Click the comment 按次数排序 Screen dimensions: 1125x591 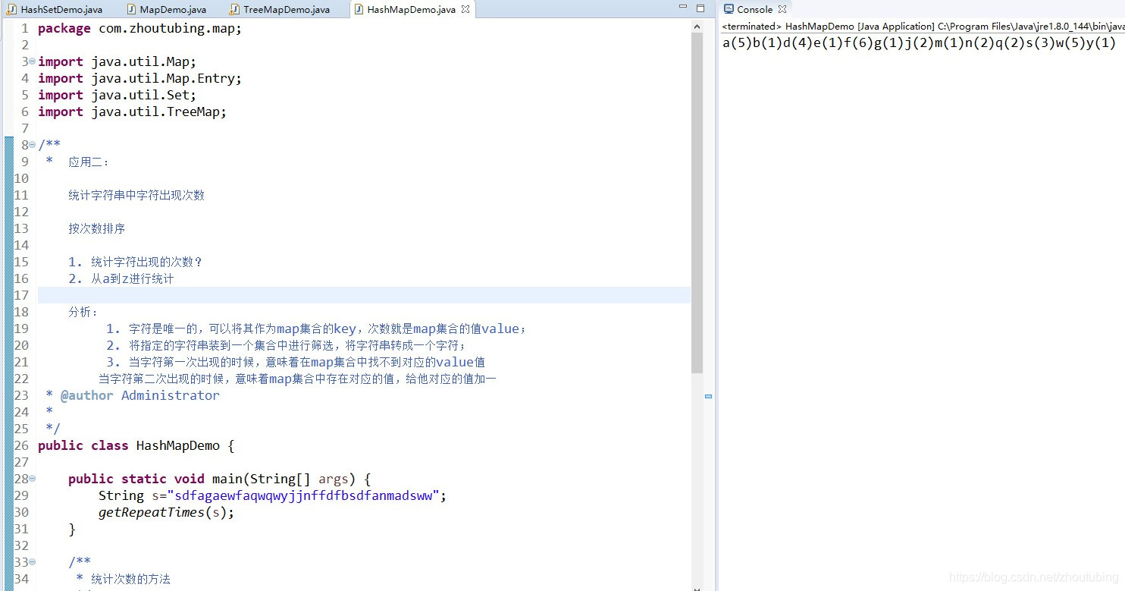click(x=97, y=228)
